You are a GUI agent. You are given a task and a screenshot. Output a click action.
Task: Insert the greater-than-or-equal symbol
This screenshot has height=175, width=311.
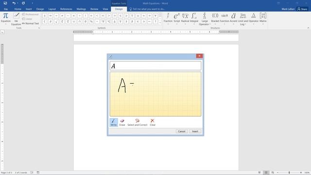(x=126, y=16)
